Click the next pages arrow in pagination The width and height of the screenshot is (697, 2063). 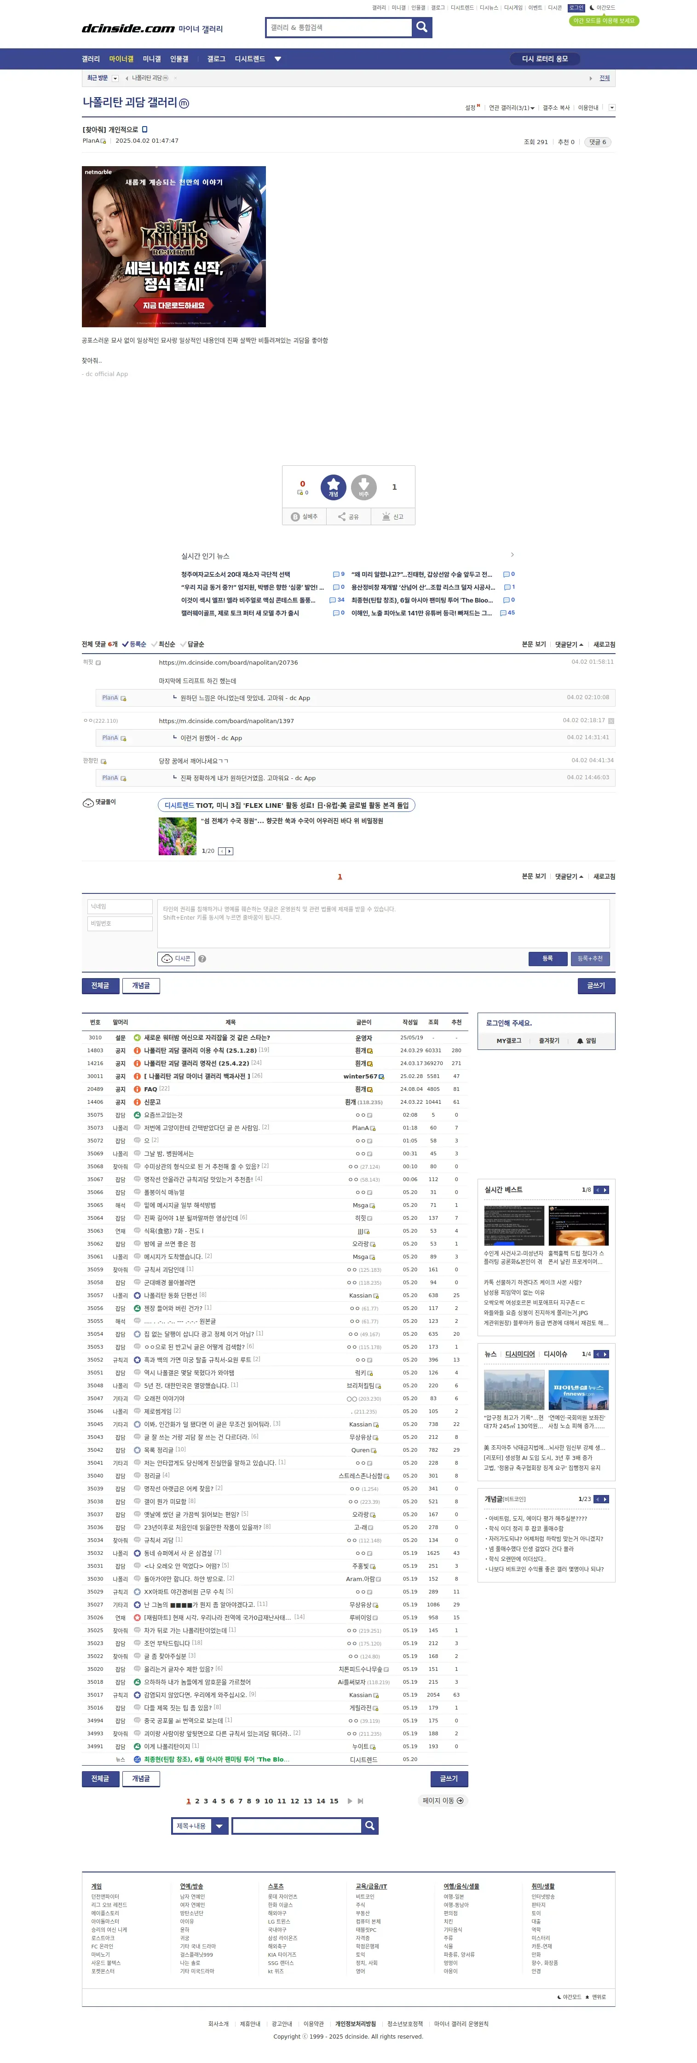350,1801
